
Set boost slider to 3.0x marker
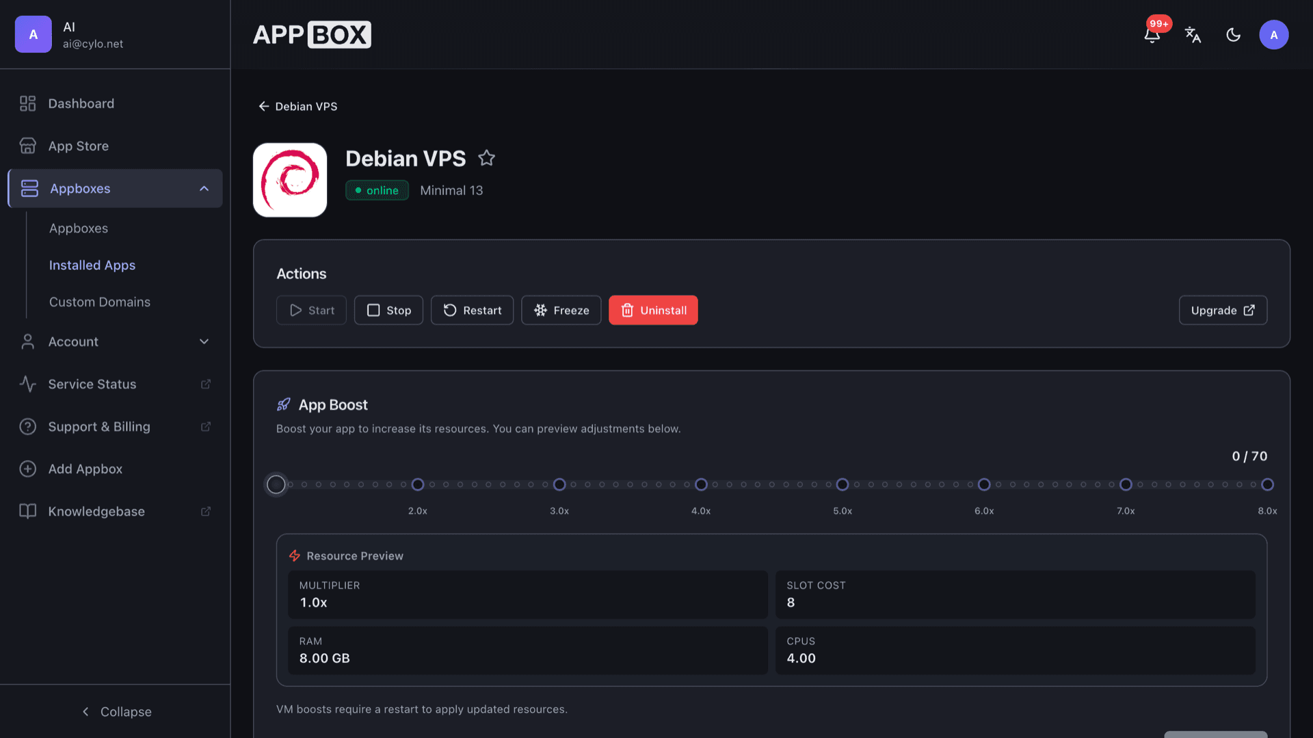point(559,484)
